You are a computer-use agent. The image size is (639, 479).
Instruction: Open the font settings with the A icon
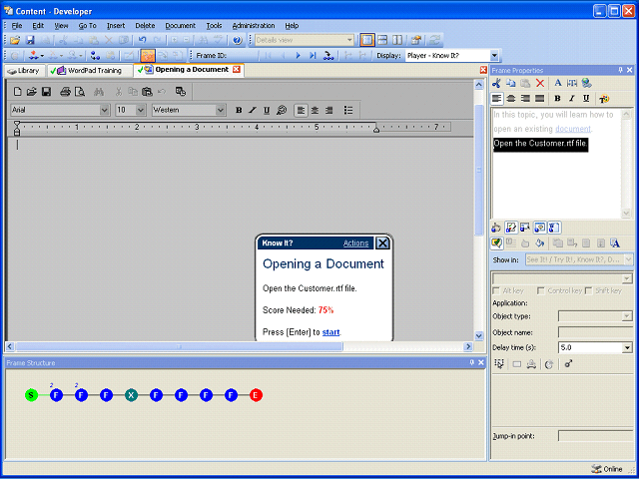click(558, 83)
